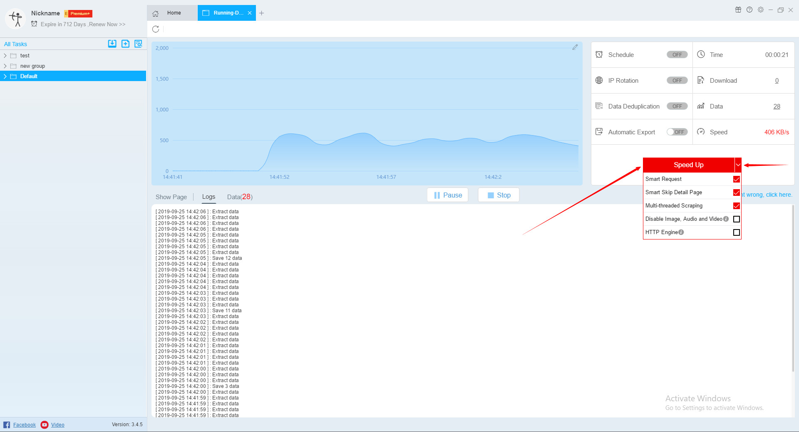Image resolution: width=799 pixels, height=432 pixels.
Task: Check the HTTP Engine checkbox
Action: coord(737,232)
